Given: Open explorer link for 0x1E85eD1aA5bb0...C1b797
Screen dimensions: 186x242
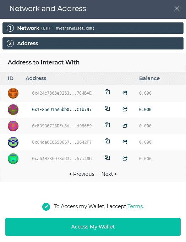Looking at the screenshot, I should click(x=125, y=109).
